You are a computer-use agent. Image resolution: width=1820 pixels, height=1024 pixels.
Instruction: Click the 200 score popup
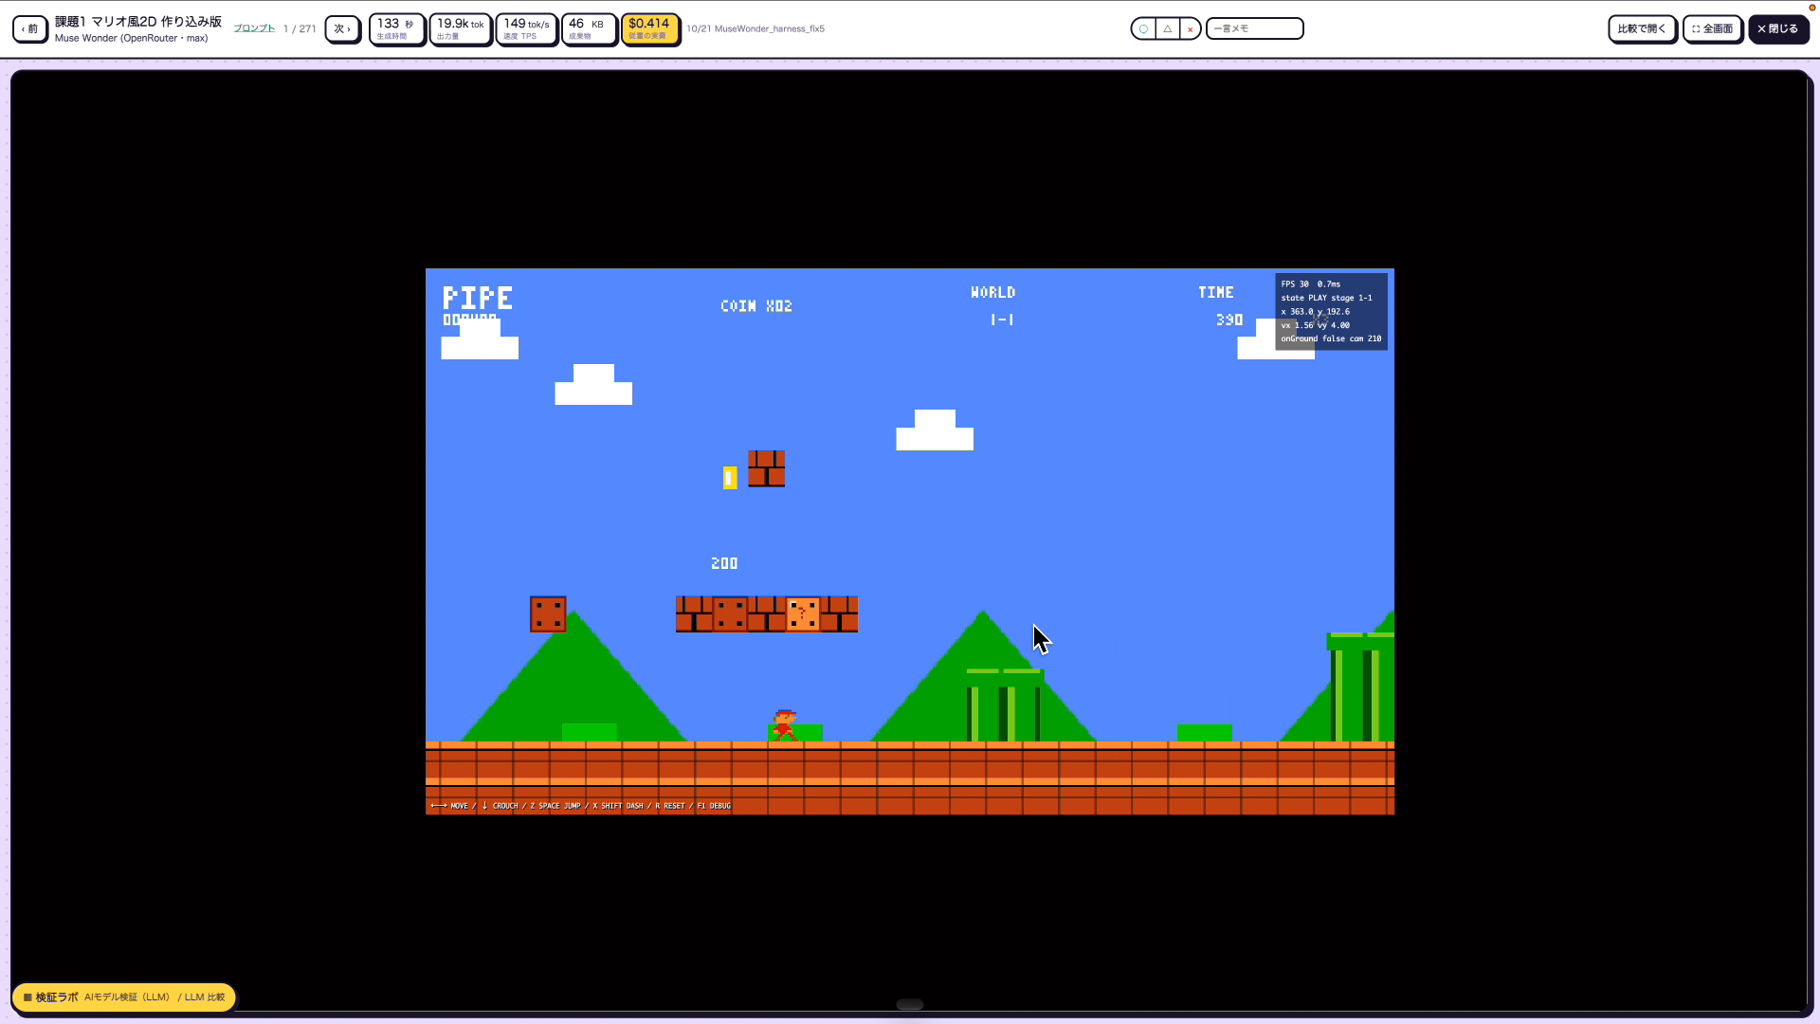coord(724,563)
